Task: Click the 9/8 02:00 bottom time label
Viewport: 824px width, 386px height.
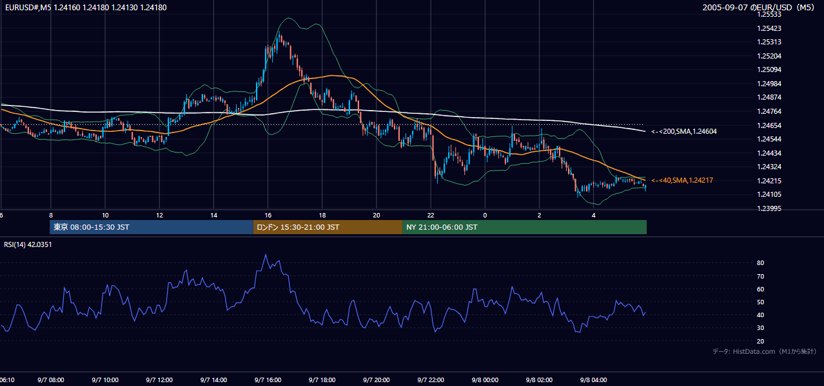Action: coord(539,380)
